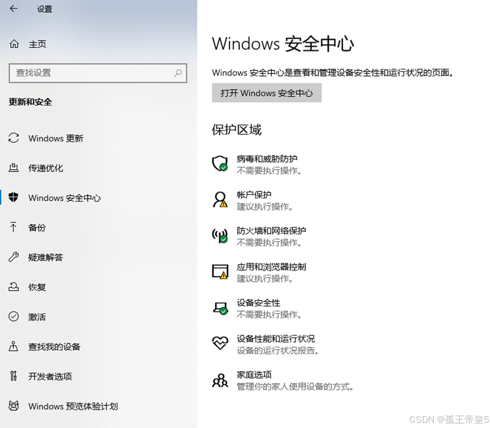Click the 激活 checkmark circle icon
This screenshot has height=428, width=491.
tap(14, 317)
